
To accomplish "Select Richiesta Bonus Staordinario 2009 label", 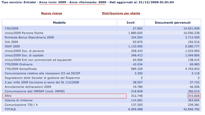I will click(29, 37).
